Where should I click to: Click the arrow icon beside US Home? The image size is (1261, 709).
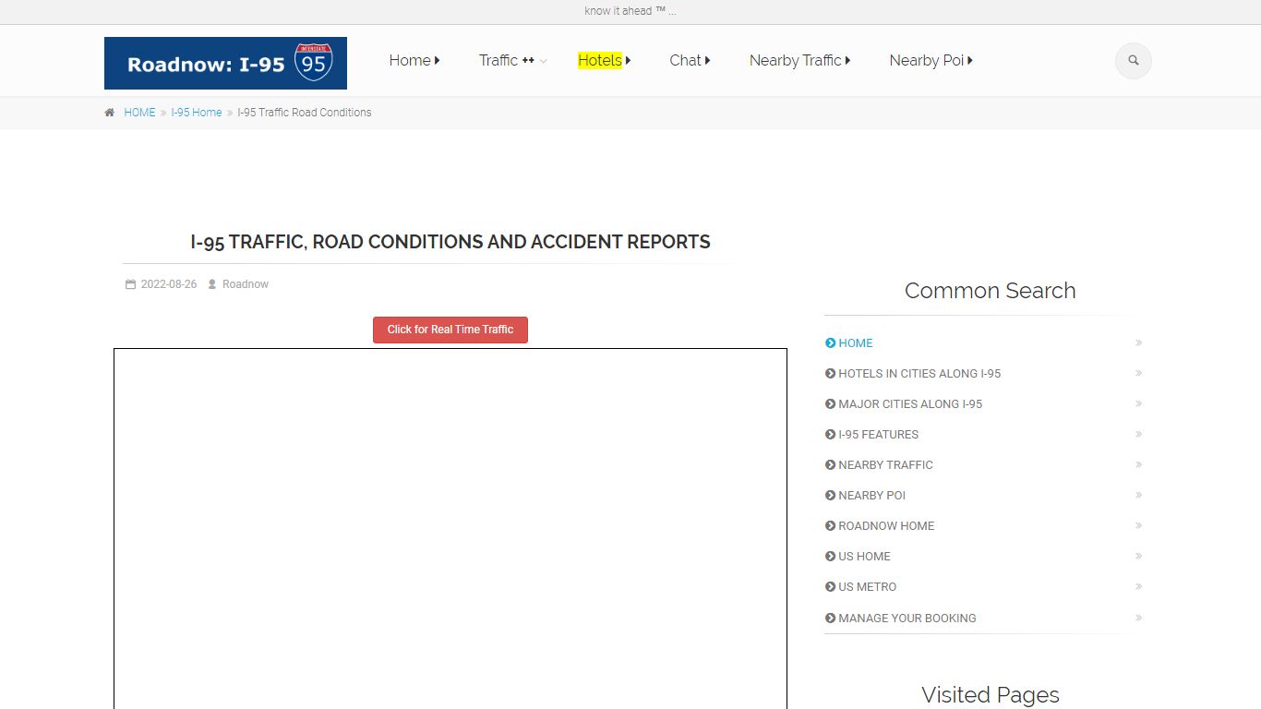[830, 556]
